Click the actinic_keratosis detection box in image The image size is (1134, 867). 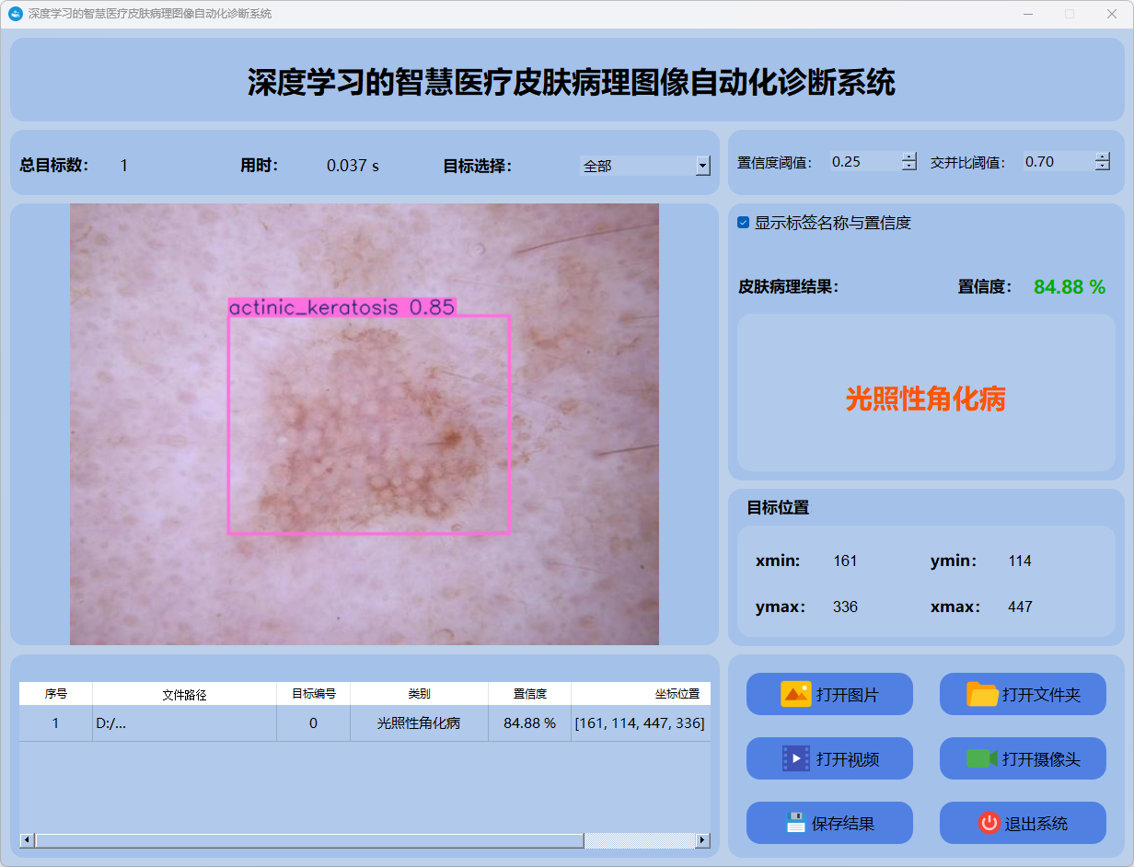click(368, 423)
